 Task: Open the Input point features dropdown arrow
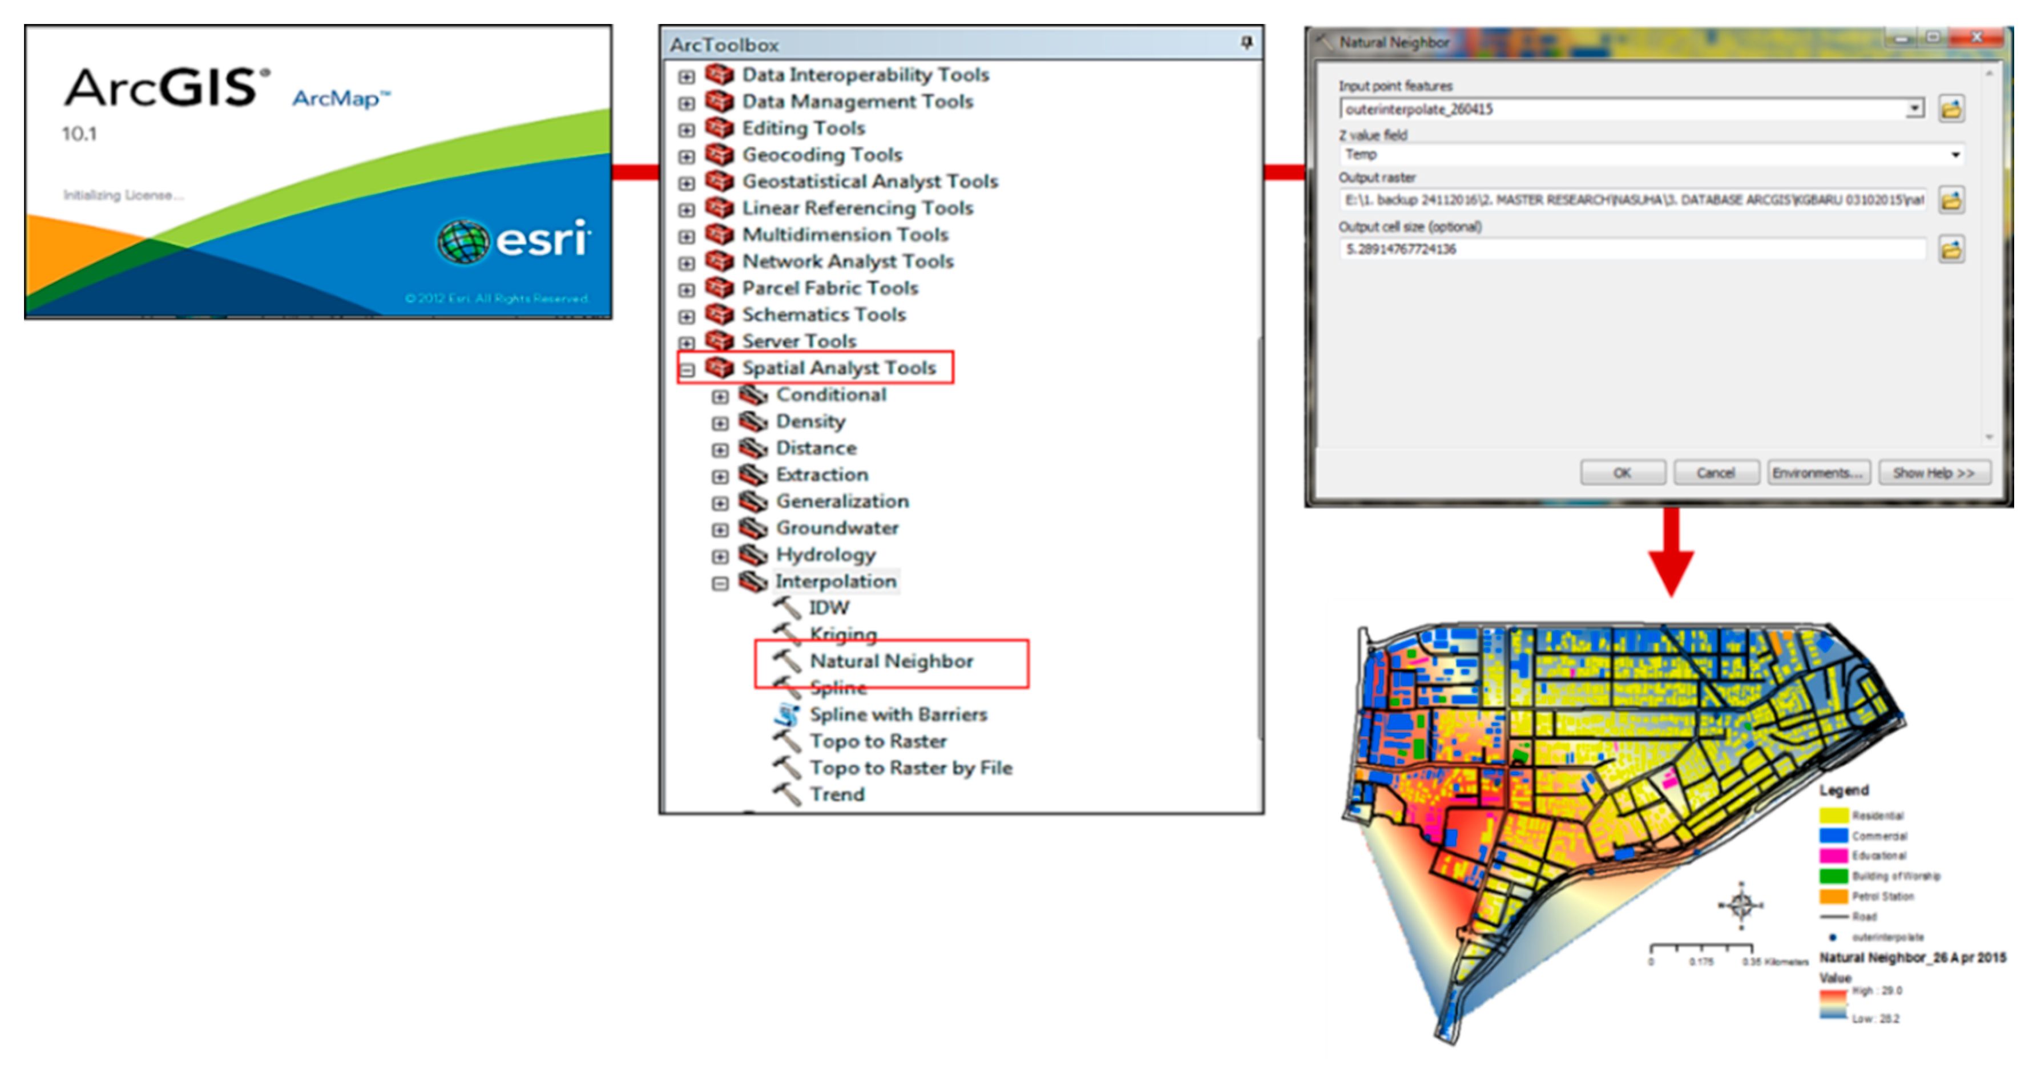(1914, 108)
